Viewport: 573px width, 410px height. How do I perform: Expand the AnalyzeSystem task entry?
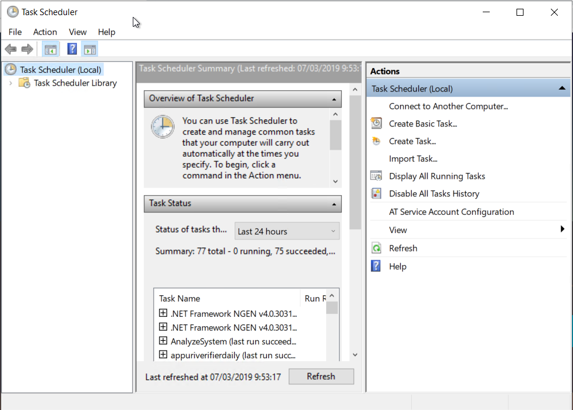tap(163, 341)
